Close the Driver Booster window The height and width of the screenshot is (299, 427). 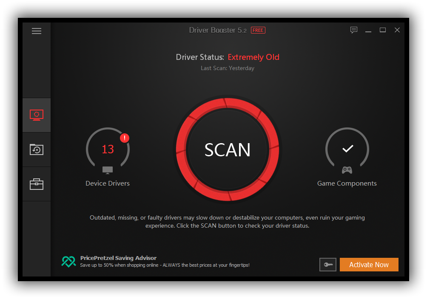(397, 30)
